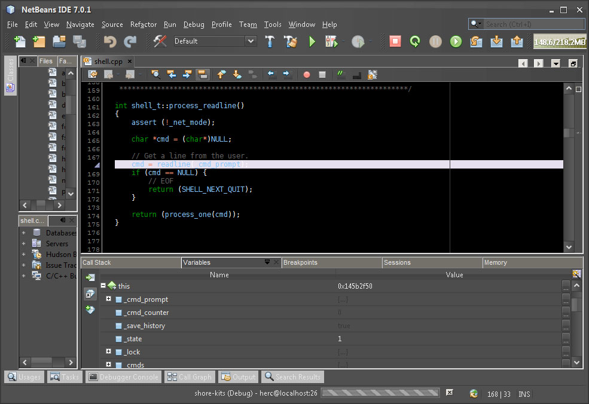Open the Tasks window button

(65, 377)
